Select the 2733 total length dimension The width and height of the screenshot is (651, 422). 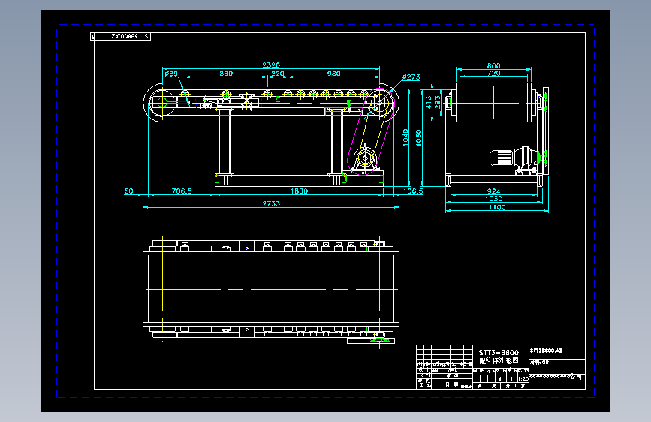point(271,204)
